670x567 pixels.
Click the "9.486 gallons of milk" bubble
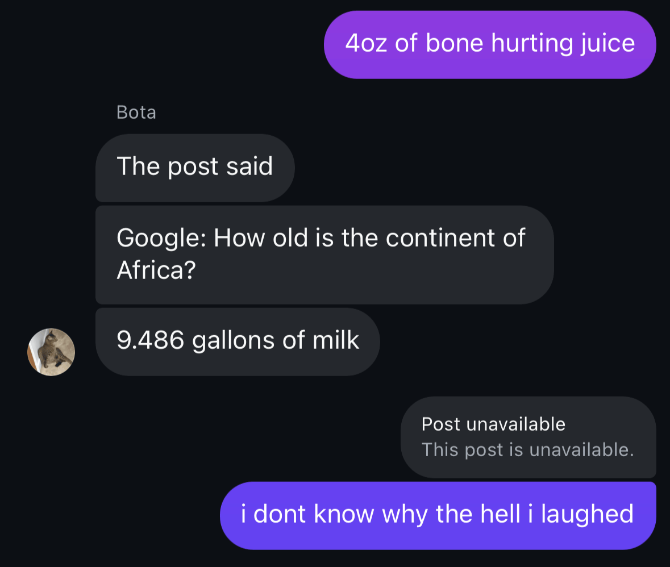pyautogui.click(x=238, y=341)
